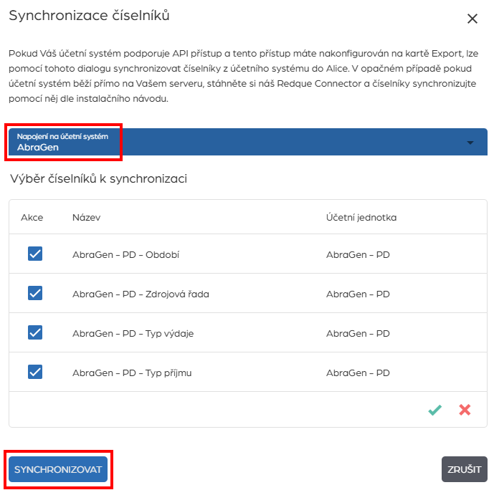
Task: Click the Akce column header
Action: click(32, 217)
